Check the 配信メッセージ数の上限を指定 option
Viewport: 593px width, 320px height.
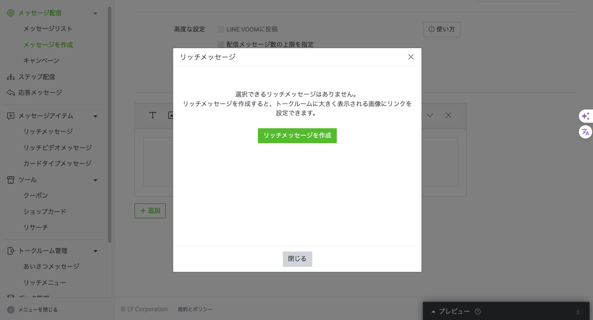pyautogui.click(x=221, y=44)
